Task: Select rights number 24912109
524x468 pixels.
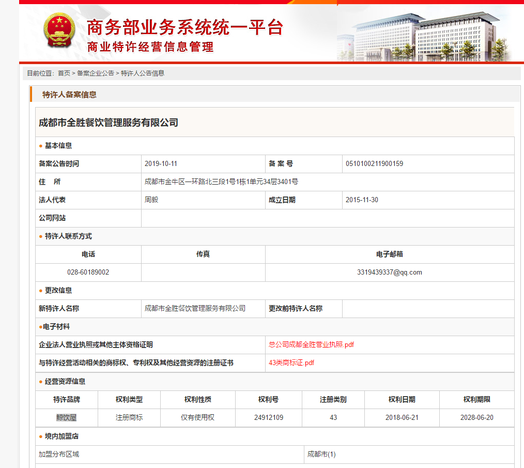Action: tap(269, 417)
